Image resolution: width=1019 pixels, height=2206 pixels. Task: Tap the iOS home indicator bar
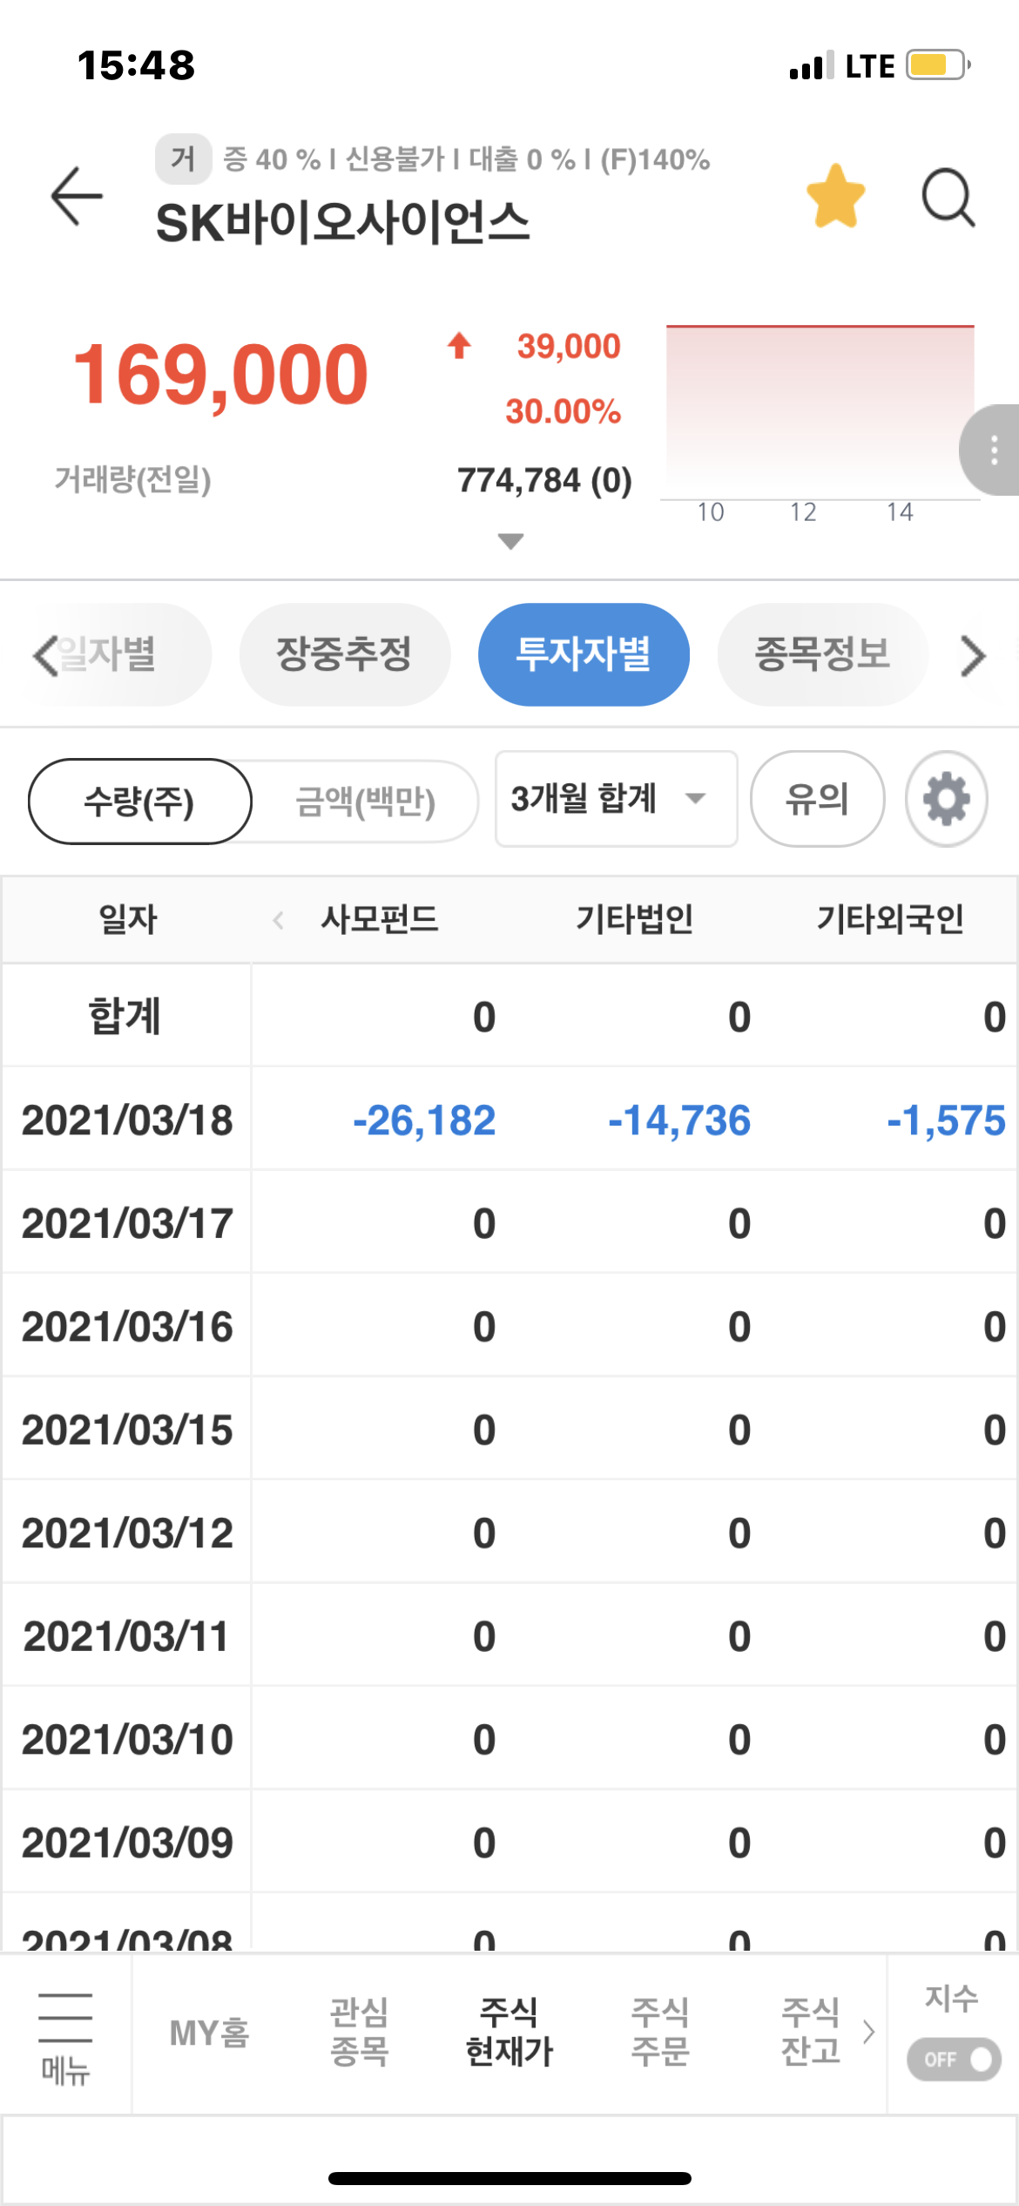point(509,2178)
